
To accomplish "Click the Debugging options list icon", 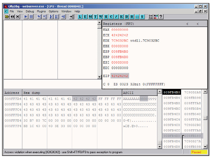I will 151,17.
